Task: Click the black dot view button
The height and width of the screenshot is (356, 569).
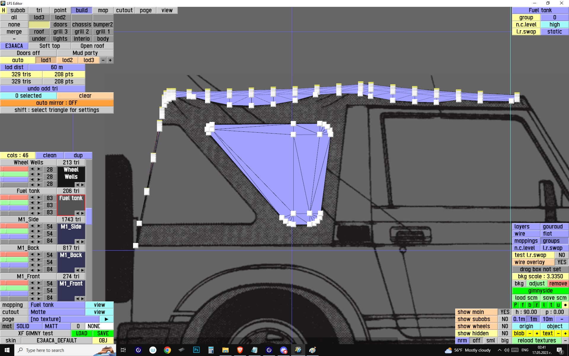Action: click(x=565, y=305)
